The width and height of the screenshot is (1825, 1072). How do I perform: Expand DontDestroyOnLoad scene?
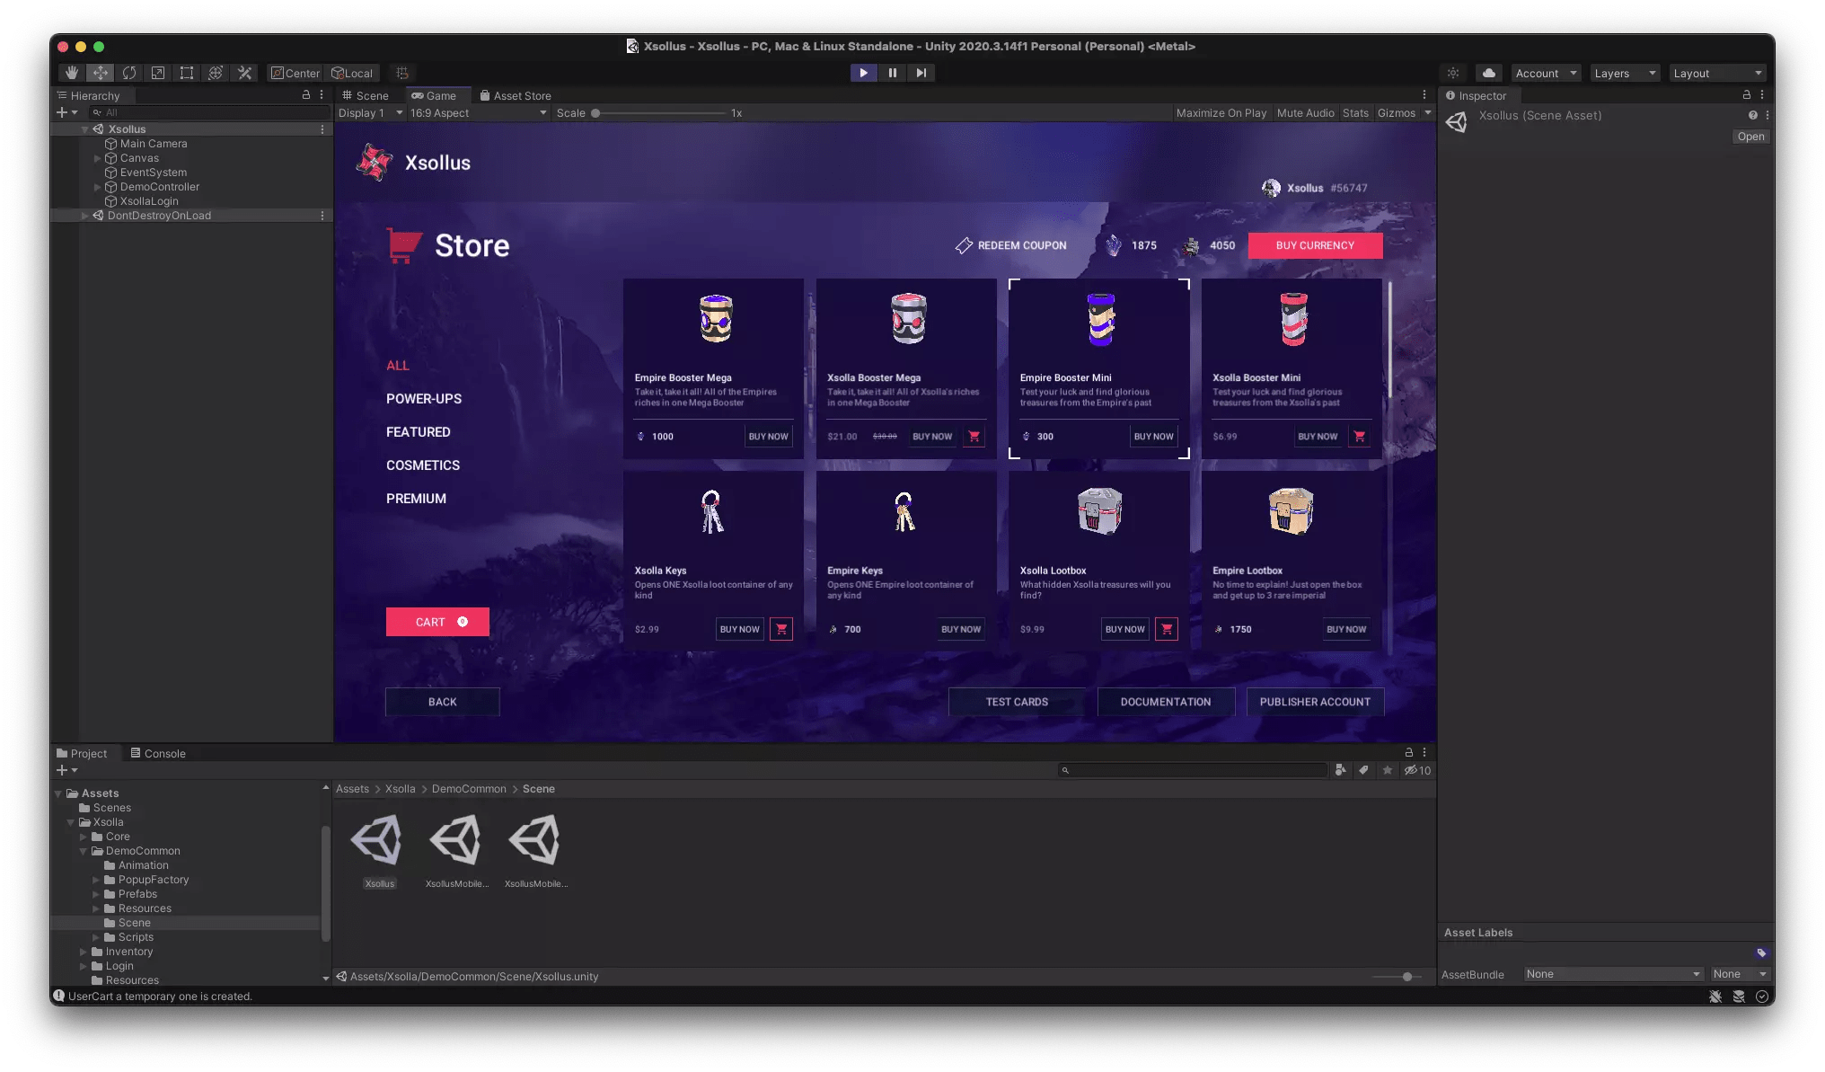pyautogui.click(x=84, y=216)
